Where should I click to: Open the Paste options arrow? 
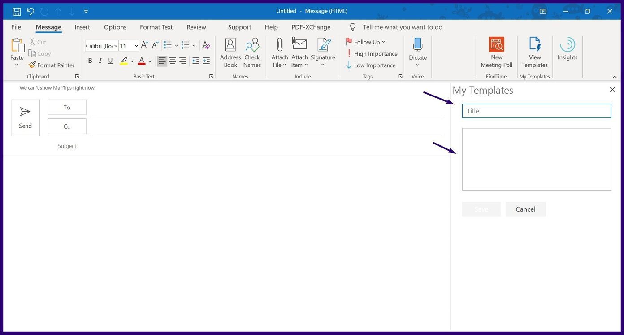(x=17, y=65)
